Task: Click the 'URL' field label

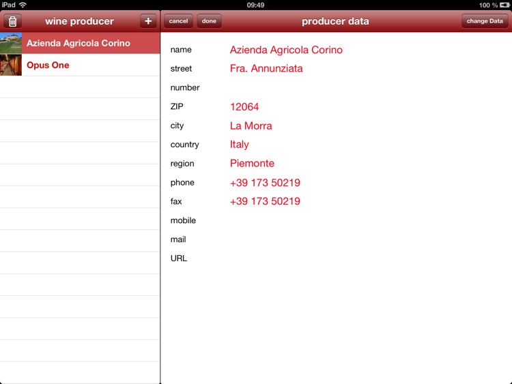Action: coord(179,259)
